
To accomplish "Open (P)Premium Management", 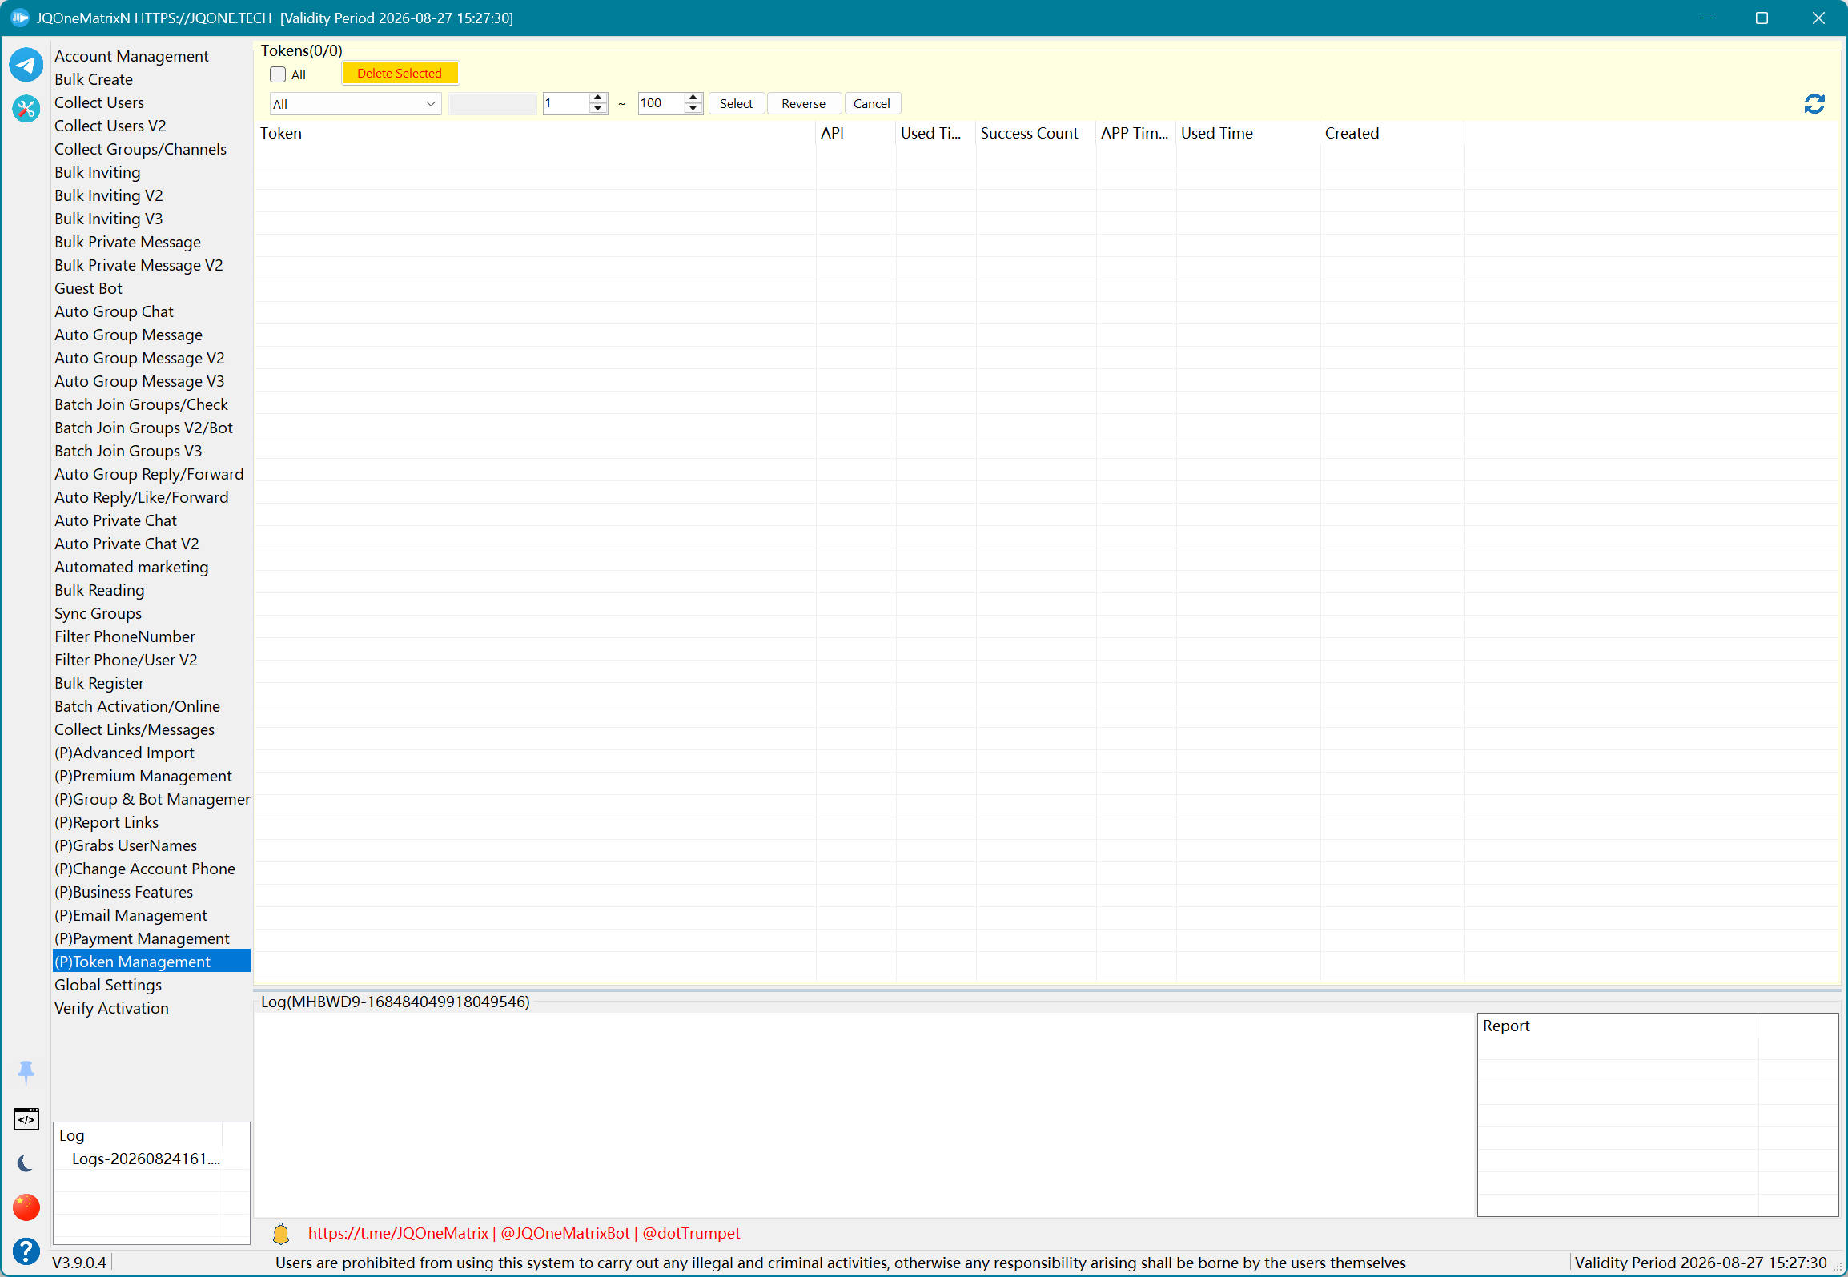I will [x=143, y=776].
